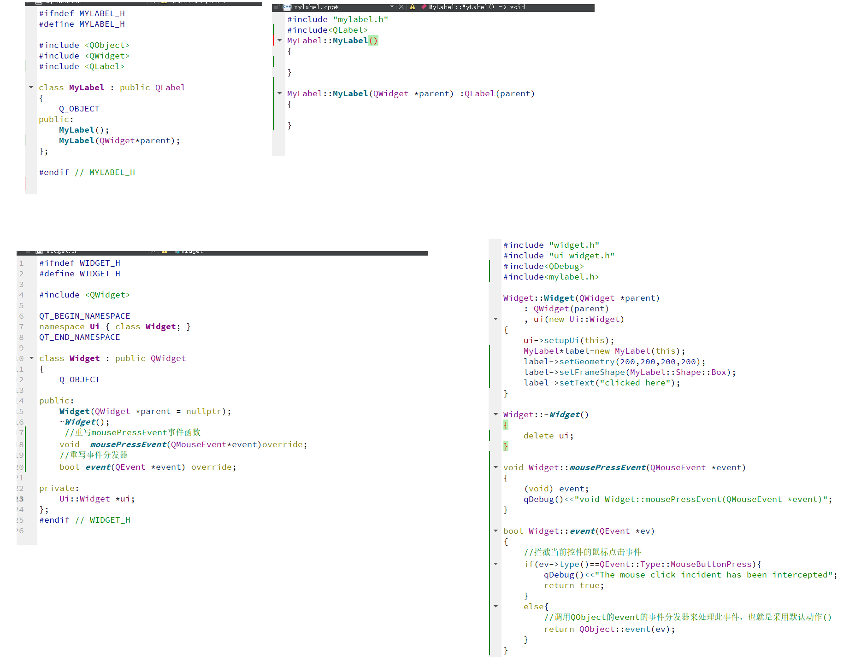Click 'Widget(QWidget *parent = nullptr);' declaration
867x665 pixels.
tap(145, 411)
